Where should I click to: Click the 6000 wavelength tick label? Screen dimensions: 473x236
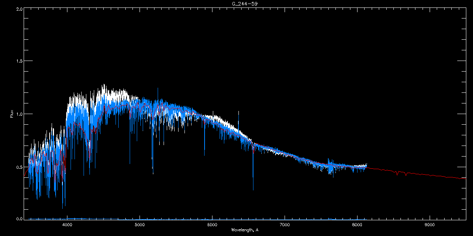coord(212,225)
